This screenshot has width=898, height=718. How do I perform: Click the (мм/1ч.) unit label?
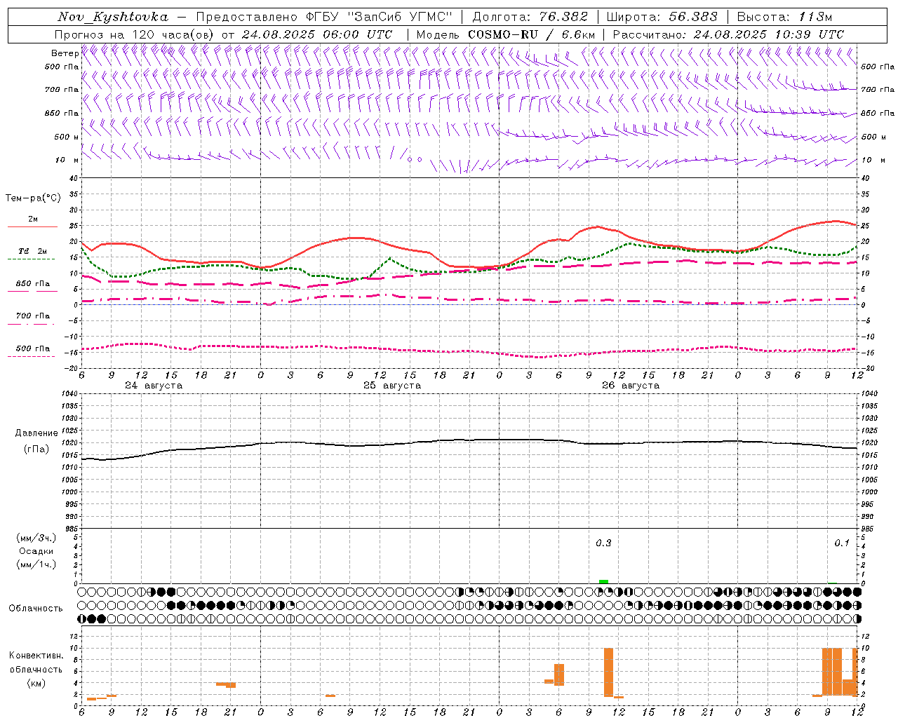36,564
